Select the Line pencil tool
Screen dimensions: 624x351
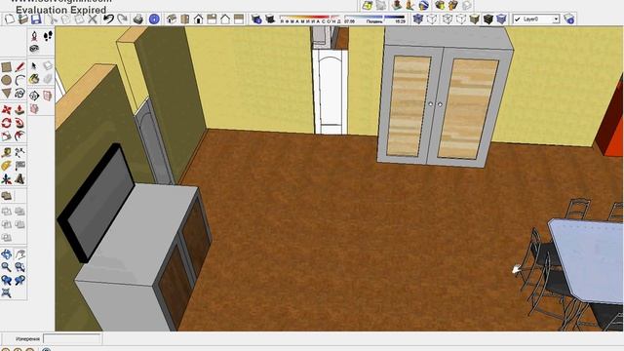click(x=19, y=67)
